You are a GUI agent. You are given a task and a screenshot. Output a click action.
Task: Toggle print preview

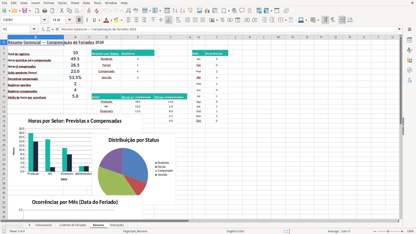coord(52,11)
